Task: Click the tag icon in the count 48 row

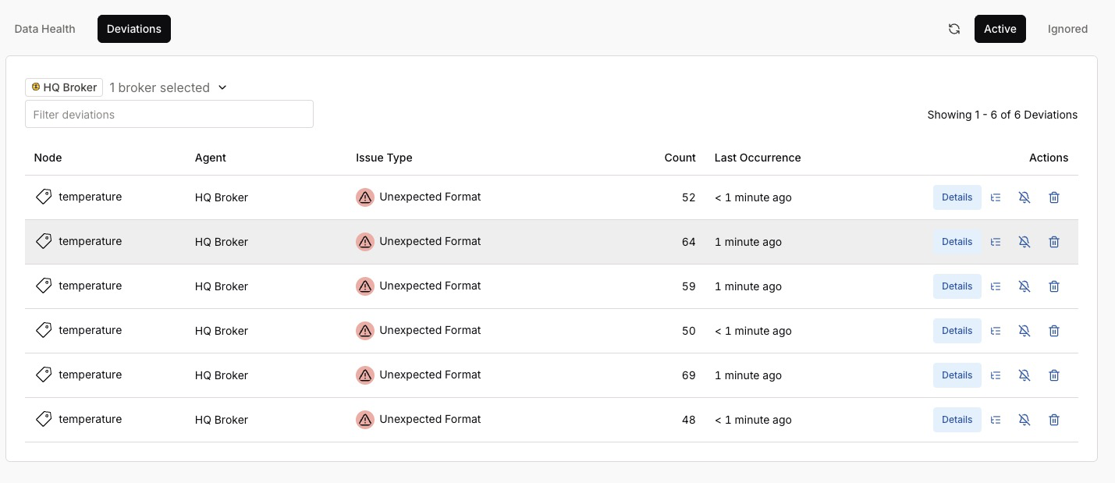Action: click(x=44, y=419)
